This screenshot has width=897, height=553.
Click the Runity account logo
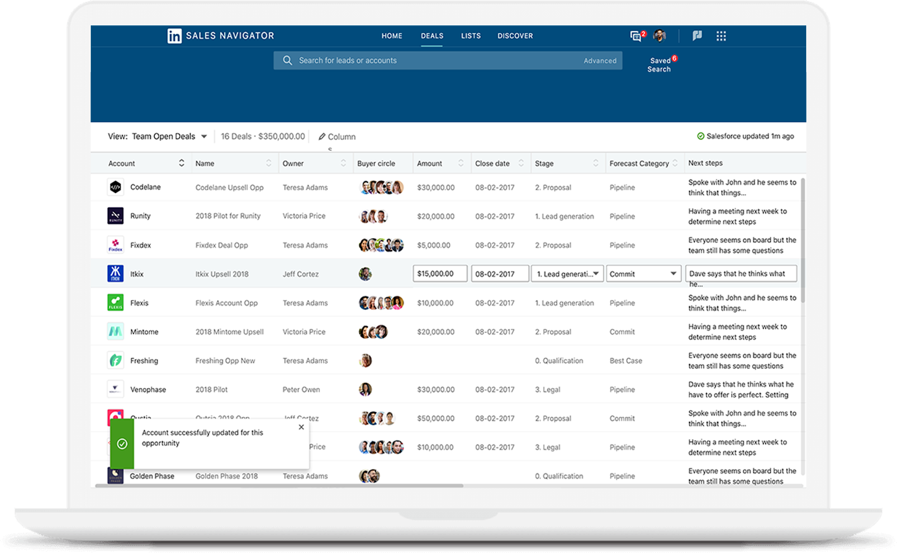pos(115,216)
